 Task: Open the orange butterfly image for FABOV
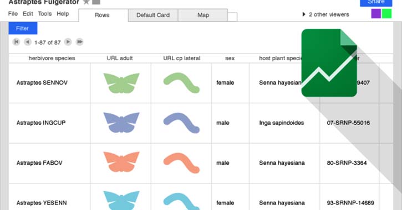coord(121,162)
